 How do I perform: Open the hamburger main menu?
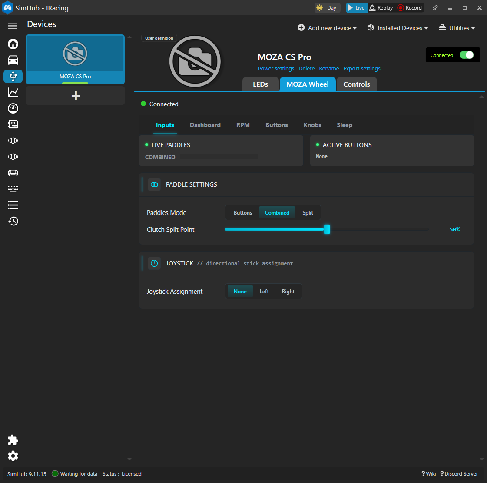click(13, 26)
